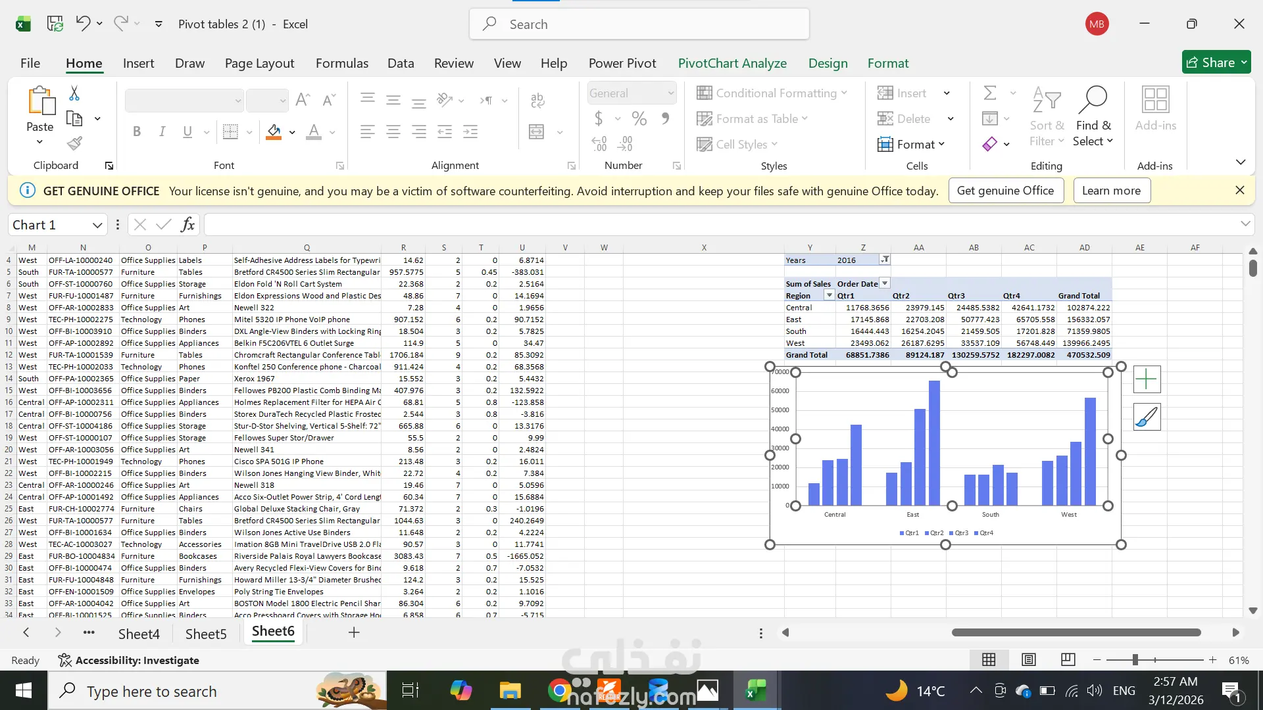Open Find & Select tool

pos(1093,116)
